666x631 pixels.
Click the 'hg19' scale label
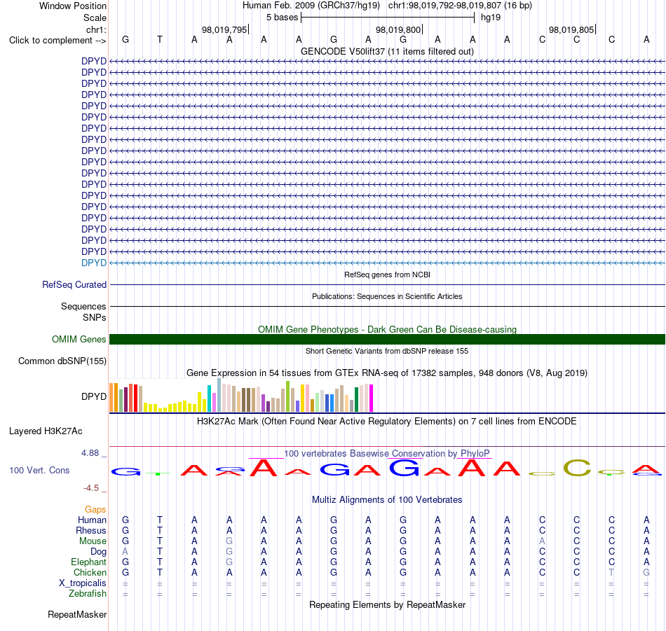491,18
